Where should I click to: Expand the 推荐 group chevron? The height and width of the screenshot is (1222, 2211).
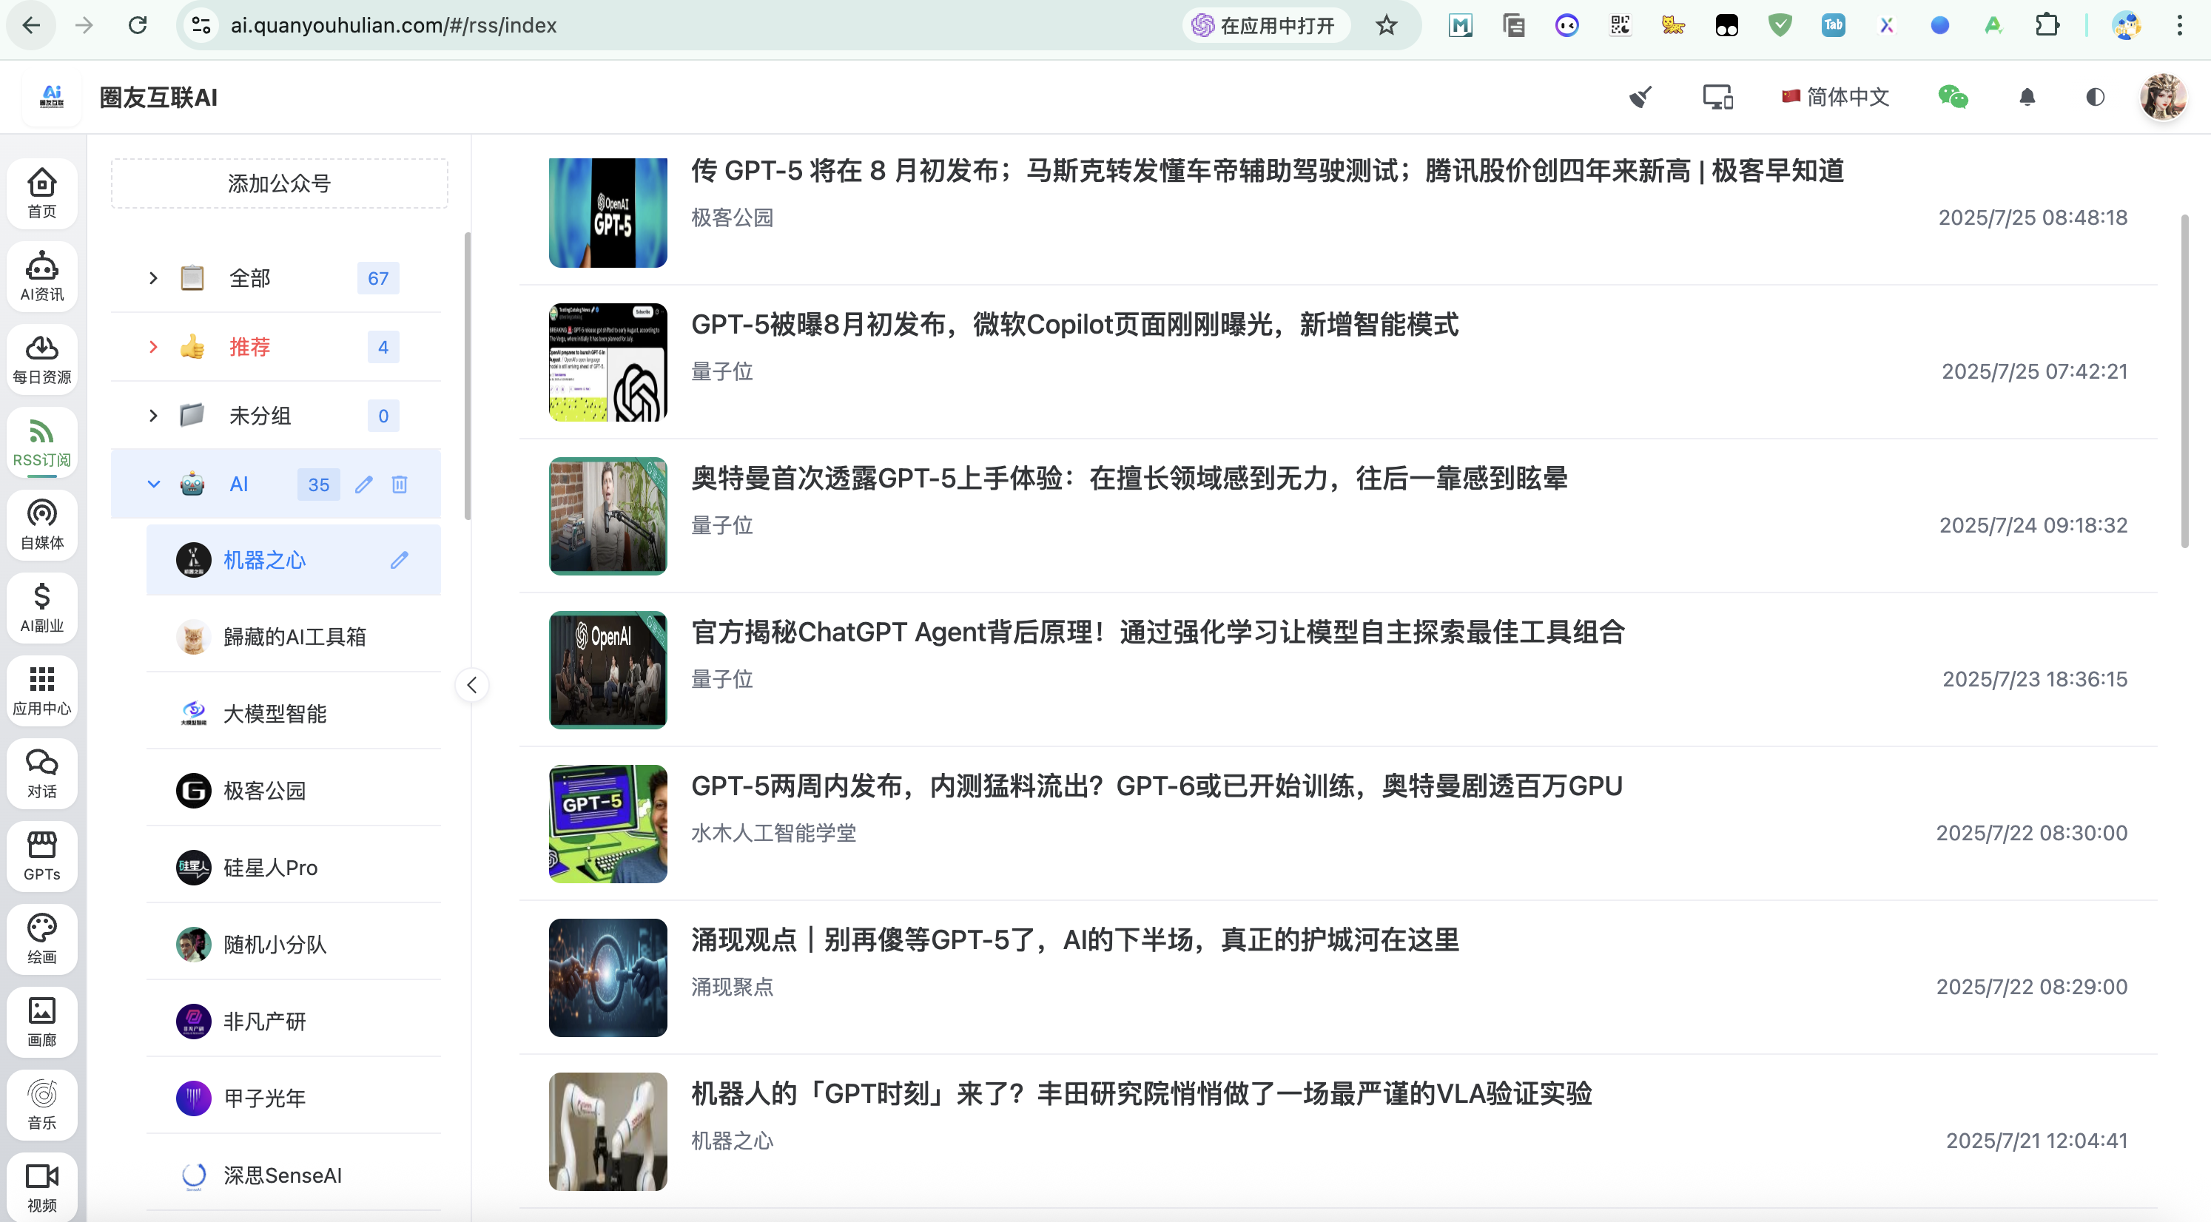click(154, 347)
